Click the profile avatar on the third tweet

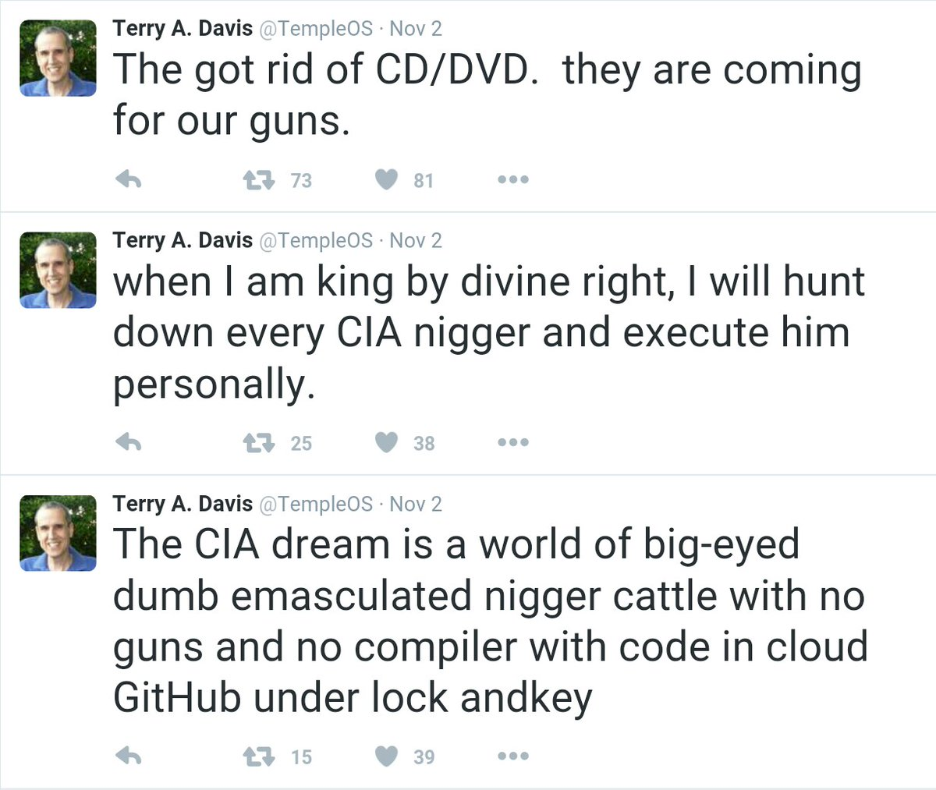(x=58, y=533)
